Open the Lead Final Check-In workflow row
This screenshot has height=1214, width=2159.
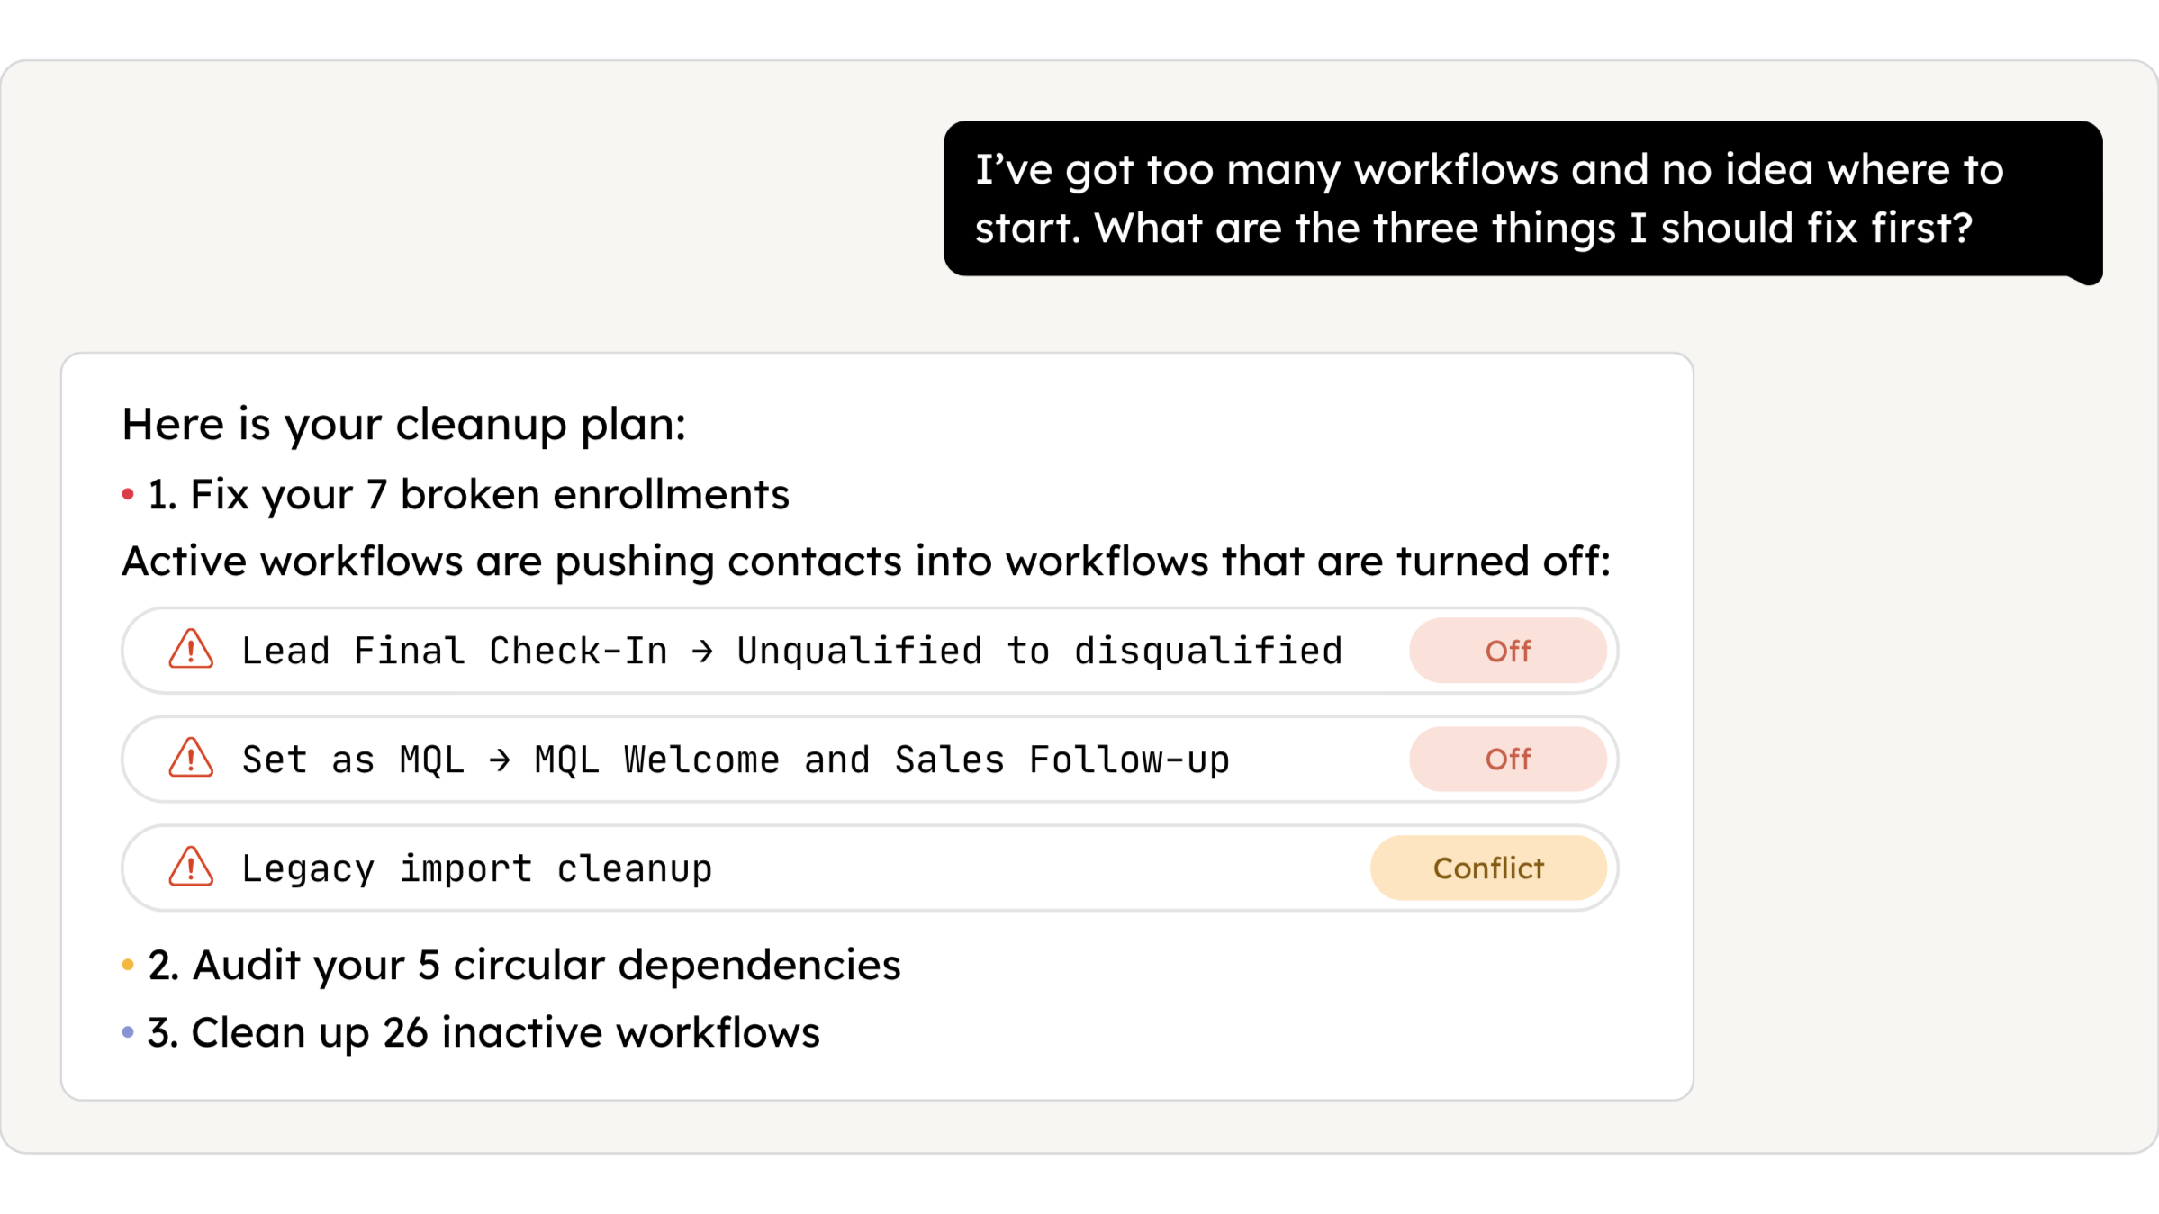click(870, 651)
